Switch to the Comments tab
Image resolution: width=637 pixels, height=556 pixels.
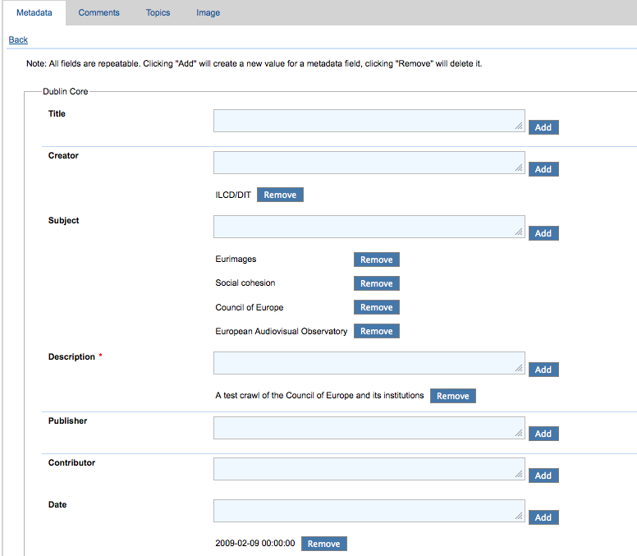pos(99,12)
